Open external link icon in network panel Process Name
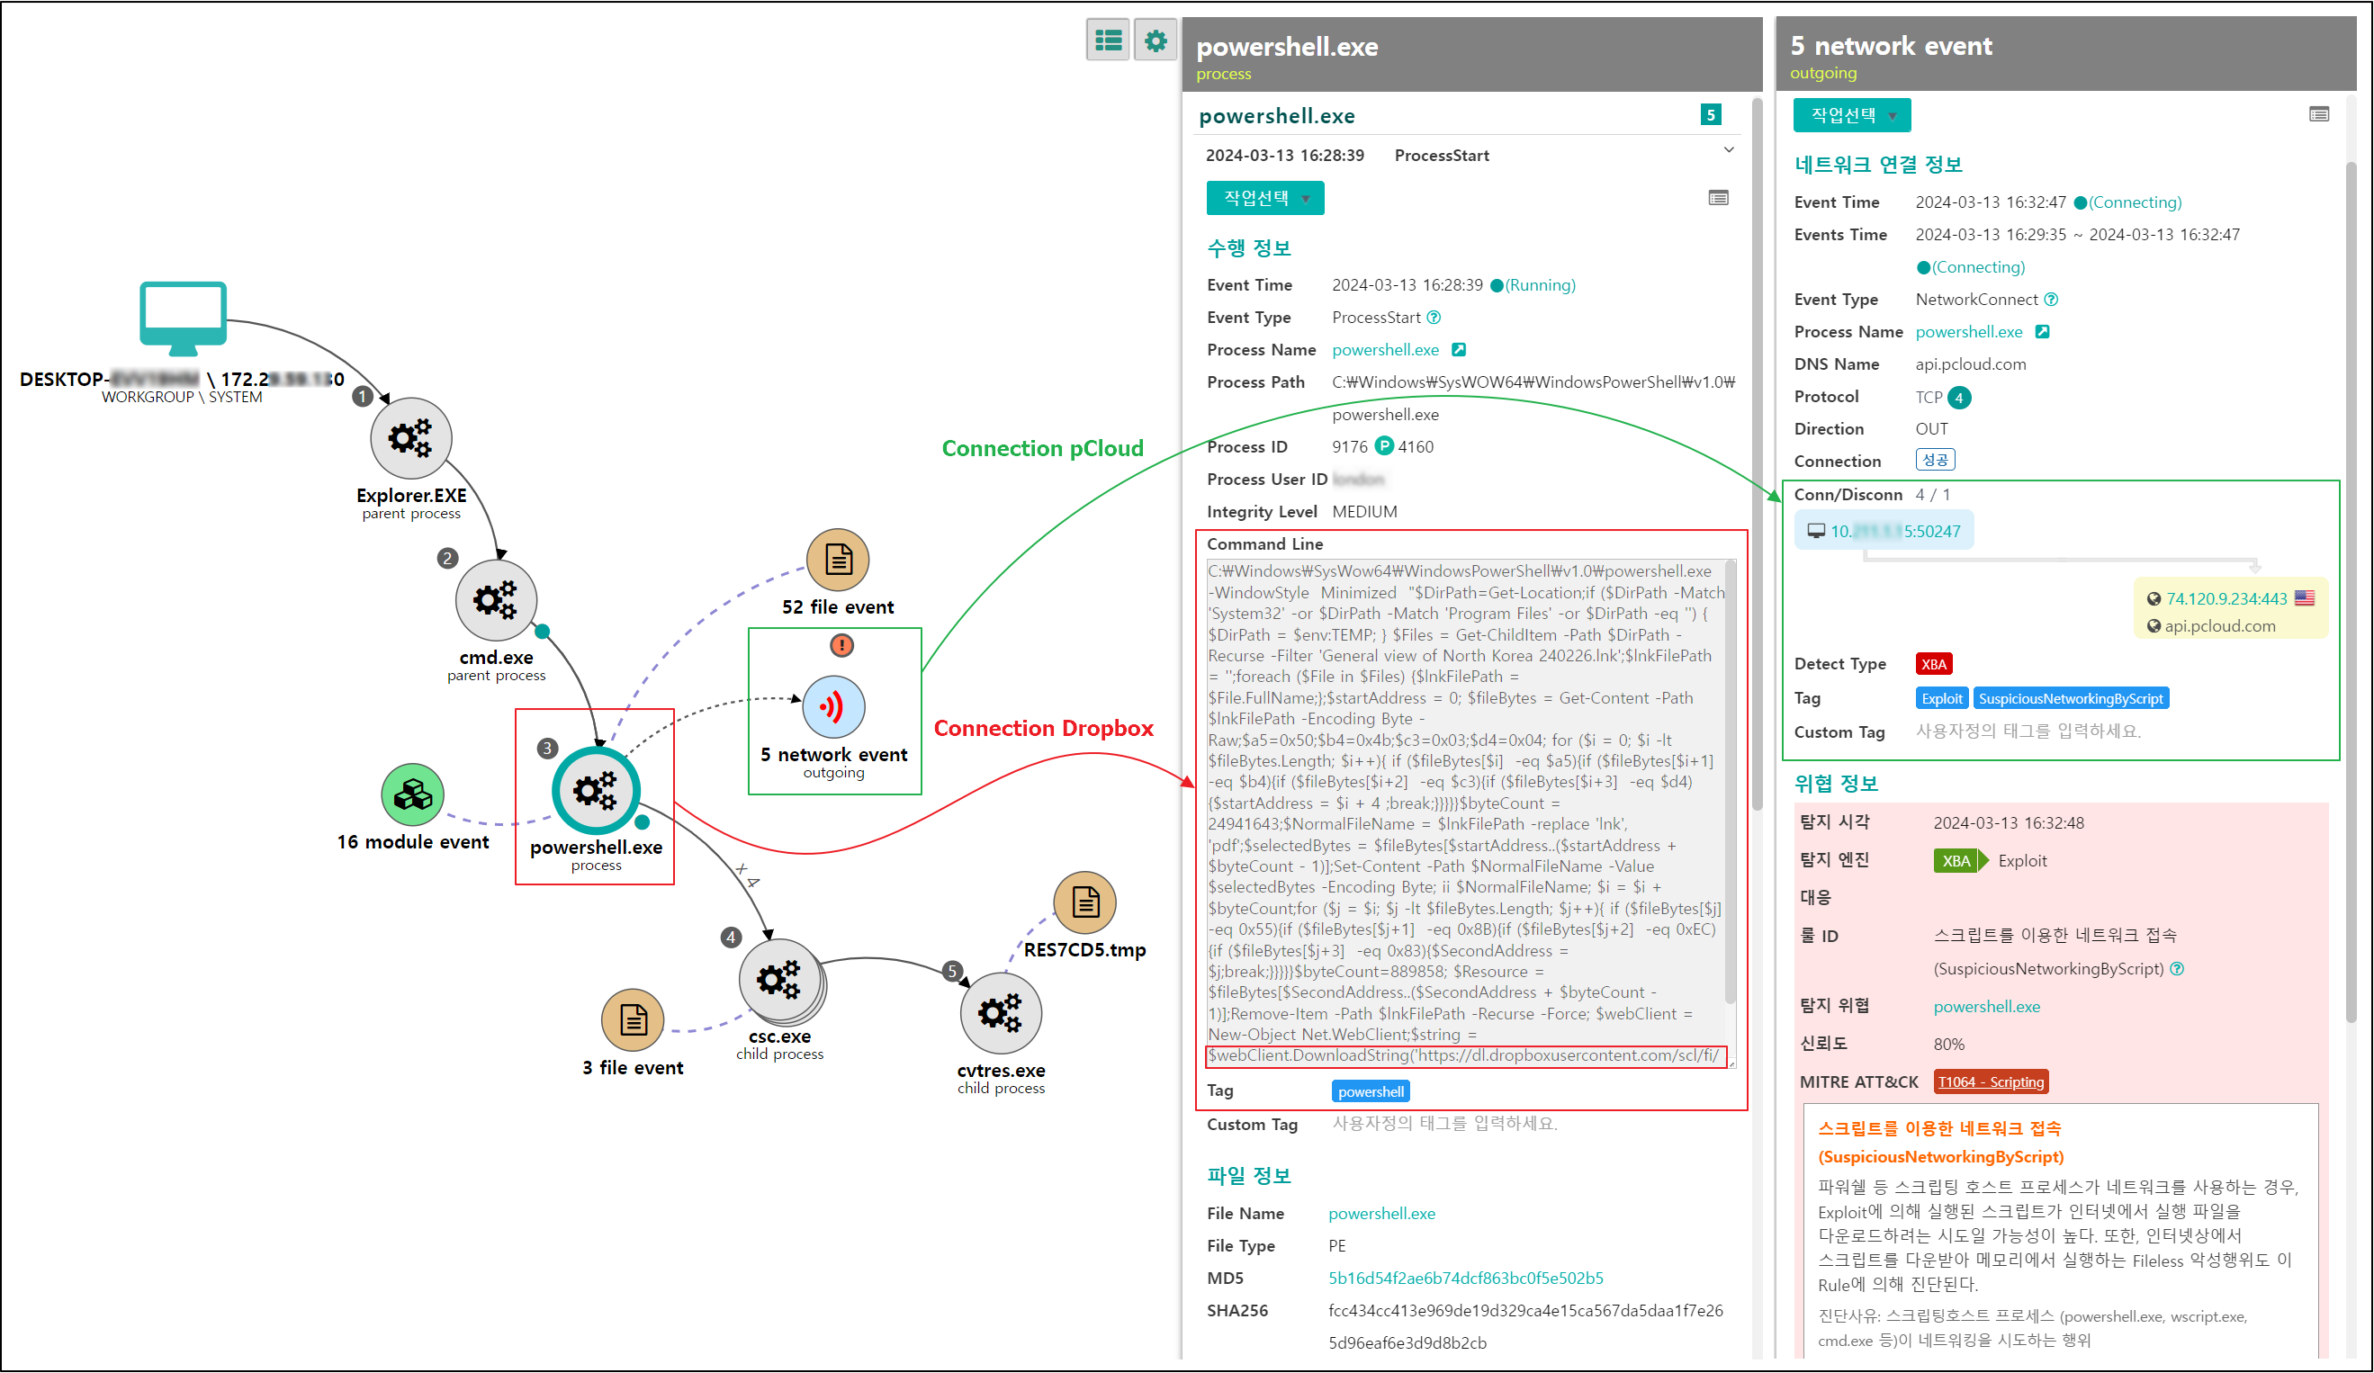Image resolution: width=2374 pixels, height=1373 pixels. [2043, 331]
